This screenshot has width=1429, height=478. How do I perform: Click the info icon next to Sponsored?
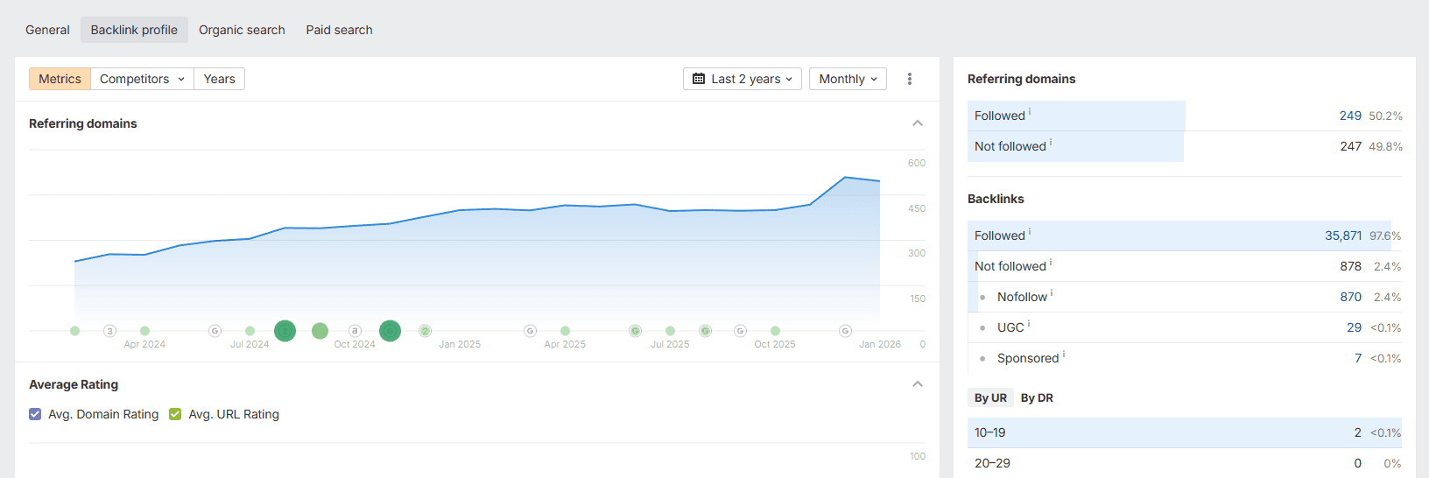(1064, 354)
